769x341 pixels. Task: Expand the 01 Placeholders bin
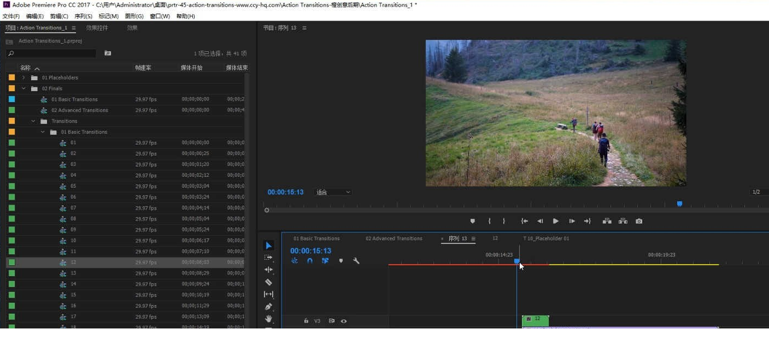pos(24,77)
